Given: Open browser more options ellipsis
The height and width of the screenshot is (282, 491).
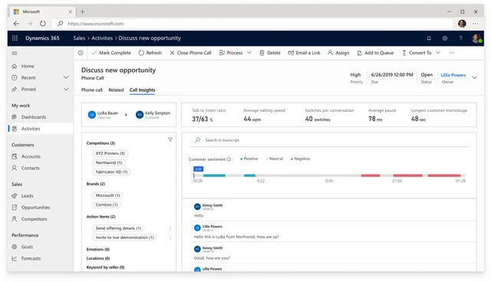Looking at the screenshot, I should (x=476, y=24).
